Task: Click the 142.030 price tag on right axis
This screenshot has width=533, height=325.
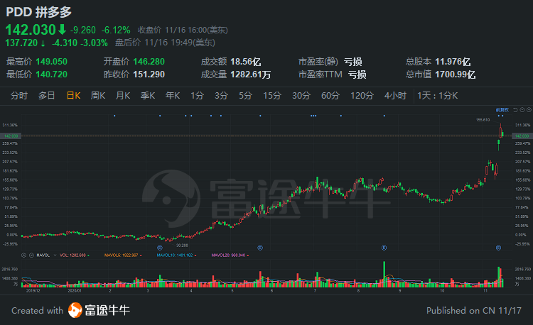Action: [x=522, y=136]
